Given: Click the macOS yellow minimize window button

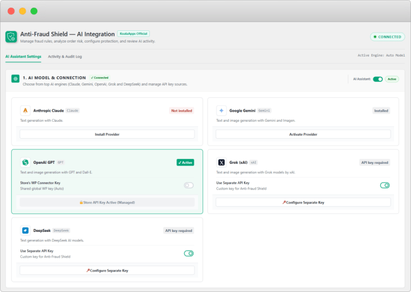Looking at the screenshot, I should (23, 11).
